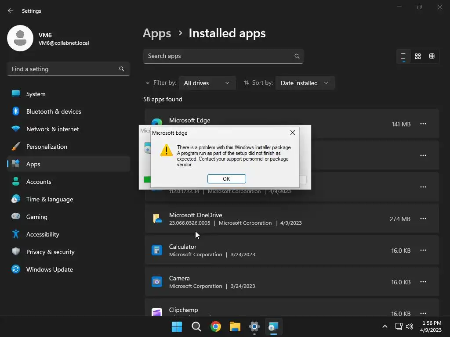Screen dimensions: 450x337
Task: Open Network & internet settings
Action: tap(68, 129)
